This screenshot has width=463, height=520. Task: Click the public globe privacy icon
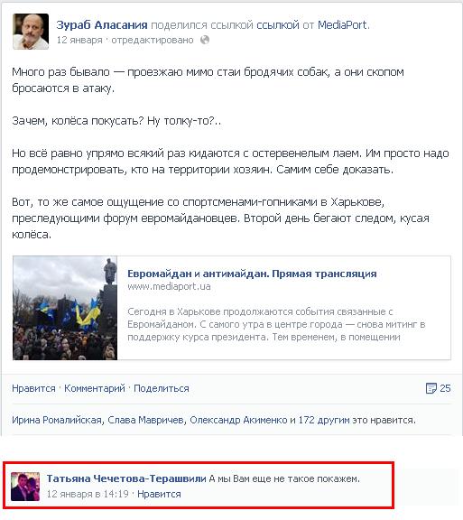(x=205, y=40)
